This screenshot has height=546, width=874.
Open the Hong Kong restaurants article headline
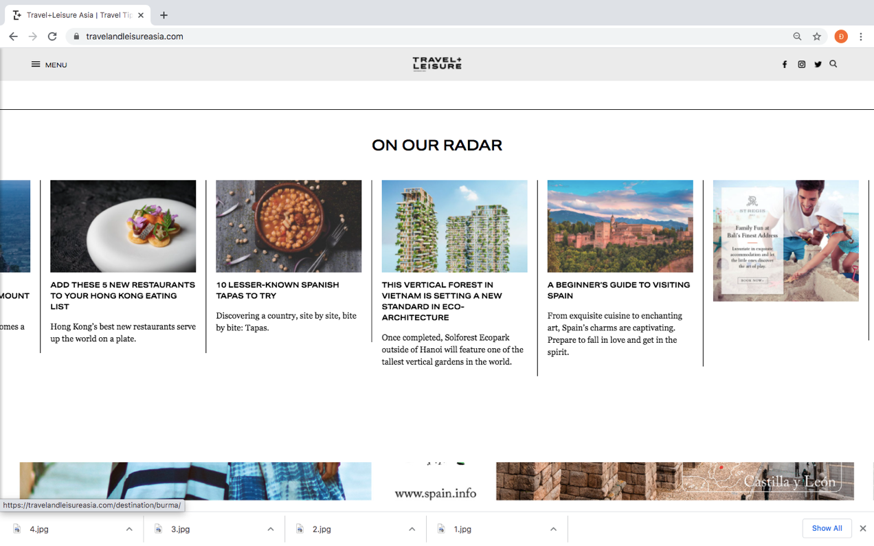[122, 295]
